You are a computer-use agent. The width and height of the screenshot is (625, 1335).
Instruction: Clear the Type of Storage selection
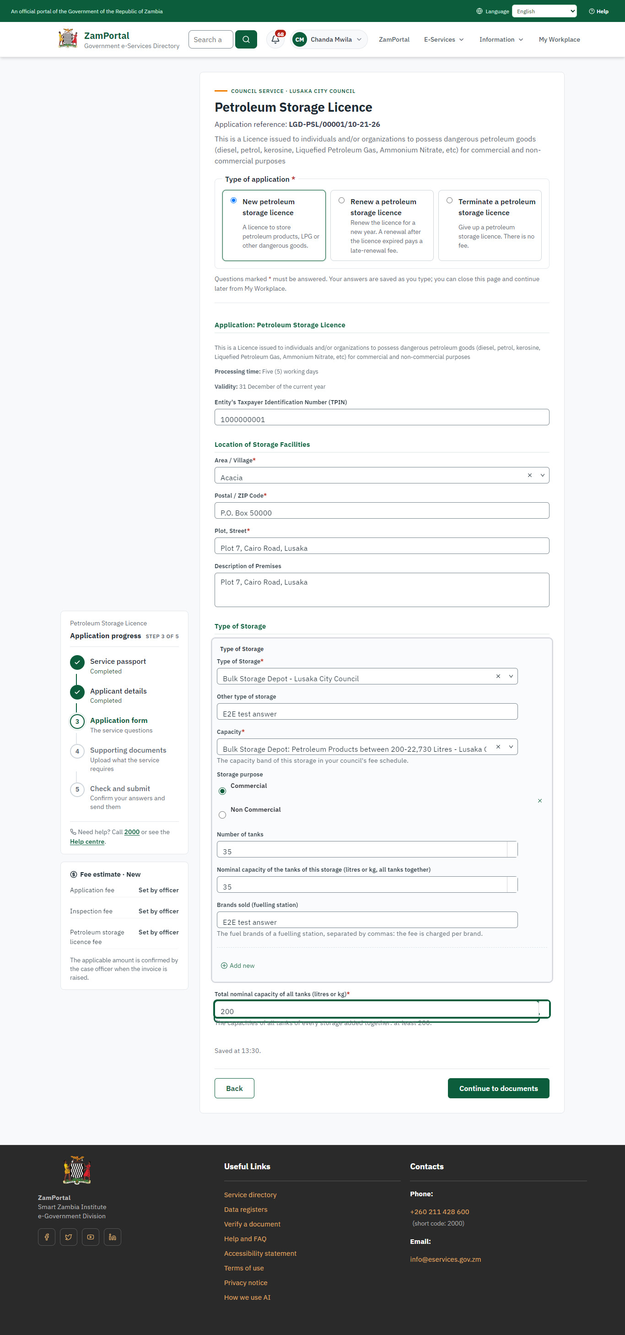(498, 676)
